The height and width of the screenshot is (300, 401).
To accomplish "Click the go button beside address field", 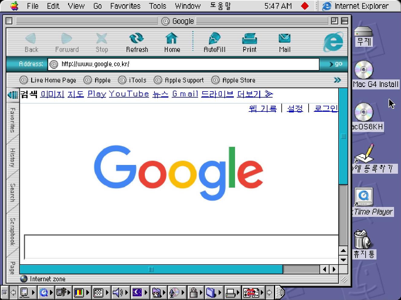I will (336, 64).
